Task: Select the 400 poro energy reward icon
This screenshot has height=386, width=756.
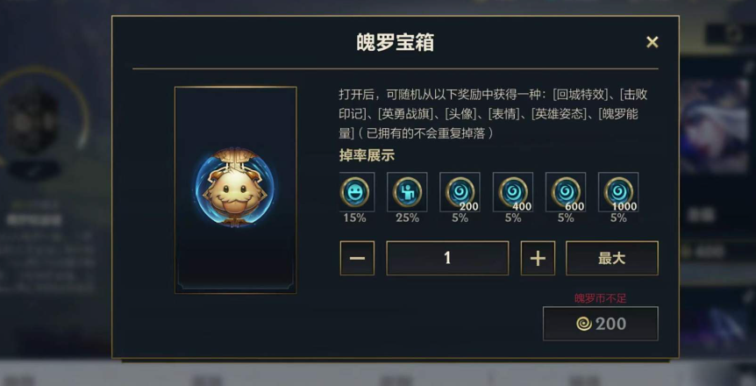Action: (x=513, y=192)
